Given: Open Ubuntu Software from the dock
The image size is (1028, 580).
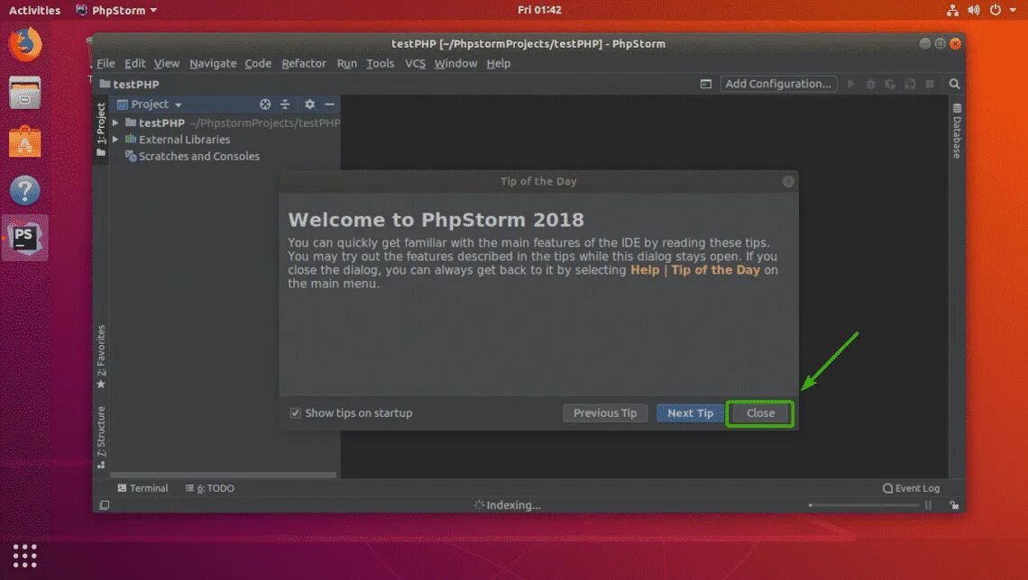Looking at the screenshot, I should click(25, 141).
